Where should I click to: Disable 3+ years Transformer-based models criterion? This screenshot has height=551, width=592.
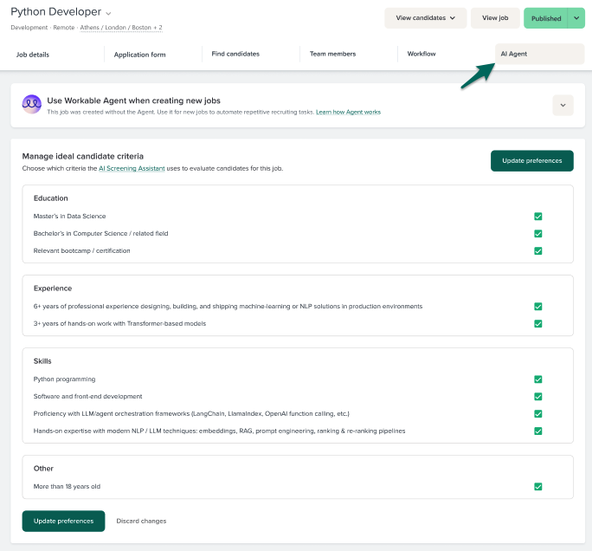(x=538, y=324)
